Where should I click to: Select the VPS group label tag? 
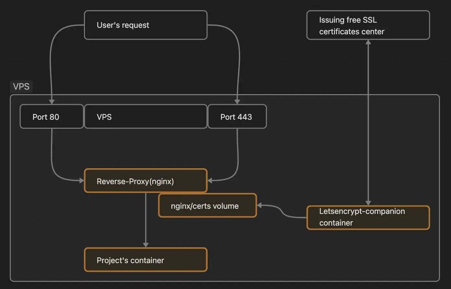tap(21, 87)
